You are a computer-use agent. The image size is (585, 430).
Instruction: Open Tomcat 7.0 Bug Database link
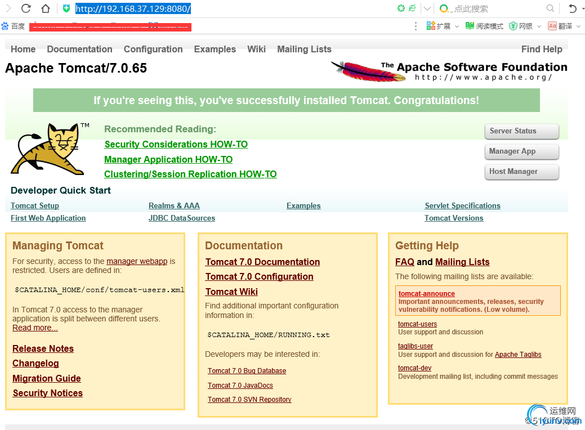(247, 371)
